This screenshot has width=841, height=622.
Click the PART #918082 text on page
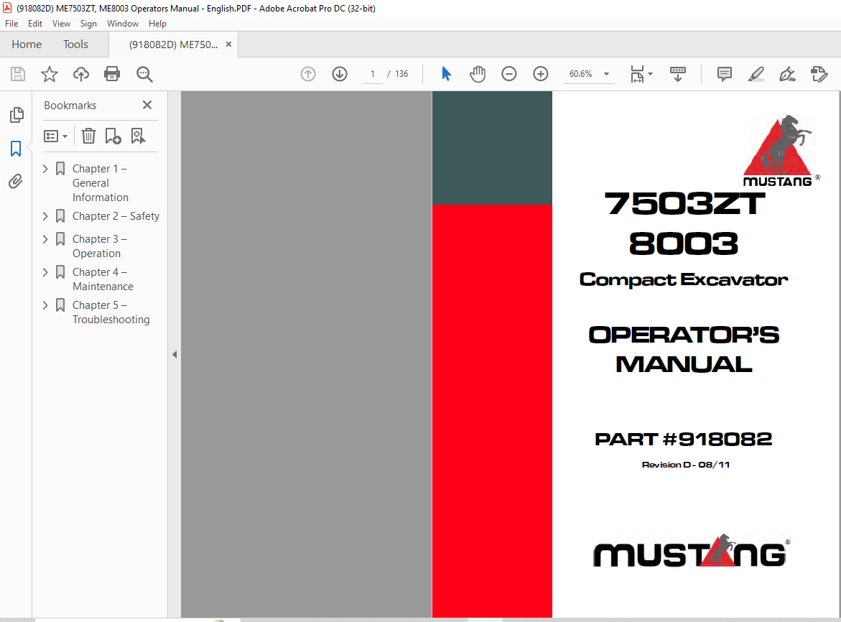[683, 439]
